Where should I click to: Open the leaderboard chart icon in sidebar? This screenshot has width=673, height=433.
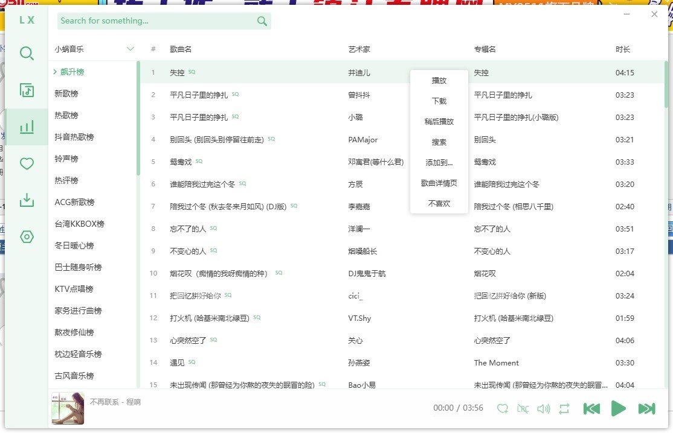[x=27, y=127]
